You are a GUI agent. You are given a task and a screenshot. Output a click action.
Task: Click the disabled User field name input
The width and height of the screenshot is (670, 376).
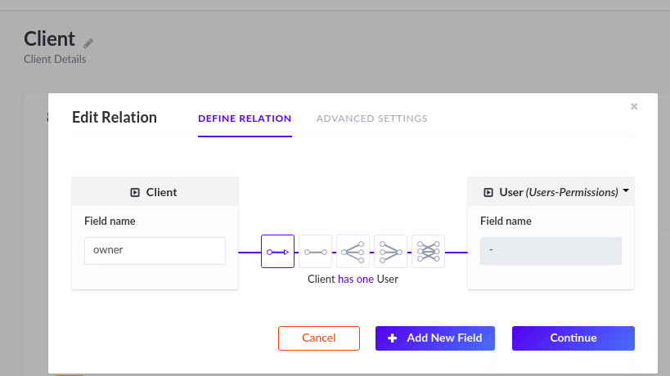click(x=551, y=251)
